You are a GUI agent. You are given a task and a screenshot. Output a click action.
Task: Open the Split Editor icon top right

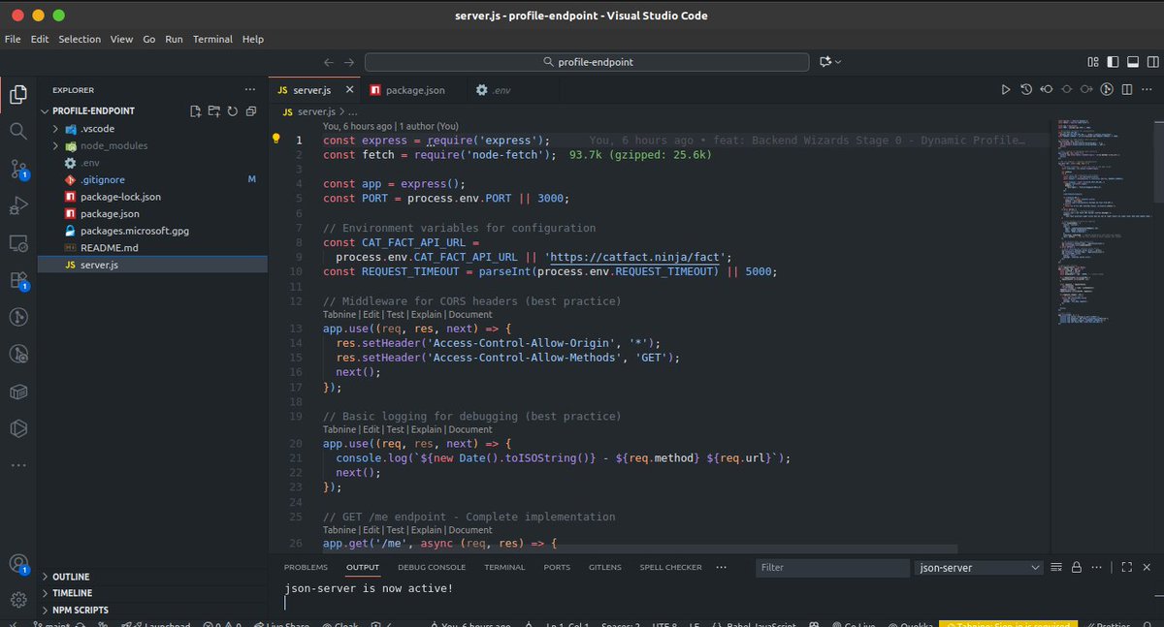click(1127, 89)
